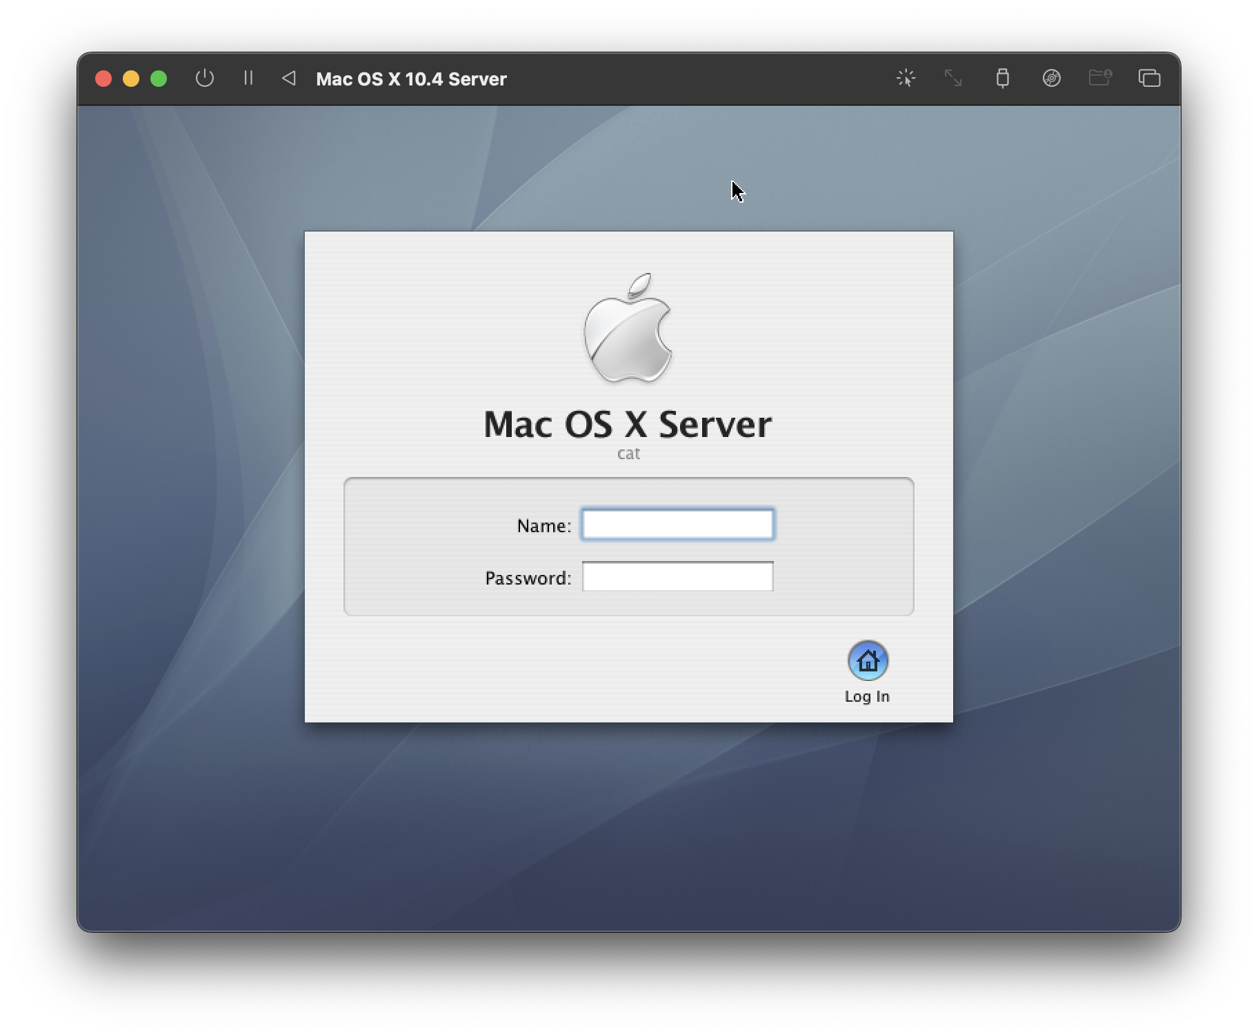Minimize the window using yellow button
The width and height of the screenshot is (1258, 1034).
(x=131, y=79)
